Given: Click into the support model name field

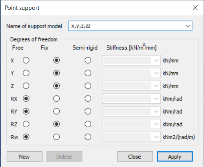Looking at the screenshot, I should point(127,26).
